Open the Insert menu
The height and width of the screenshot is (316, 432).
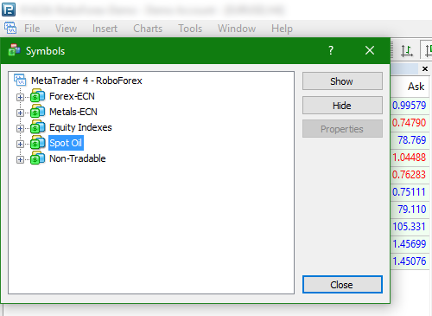tap(105, 29)
